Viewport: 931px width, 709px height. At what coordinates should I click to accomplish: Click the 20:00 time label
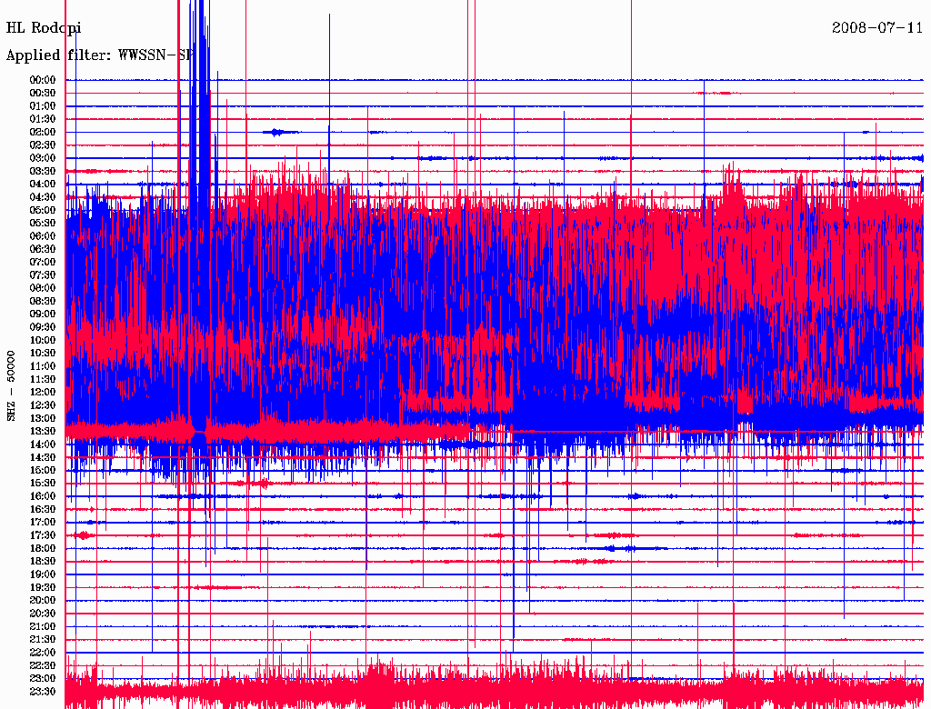pos(43,600)
